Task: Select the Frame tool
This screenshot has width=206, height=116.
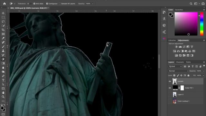Action: click(x=3, y=34)
